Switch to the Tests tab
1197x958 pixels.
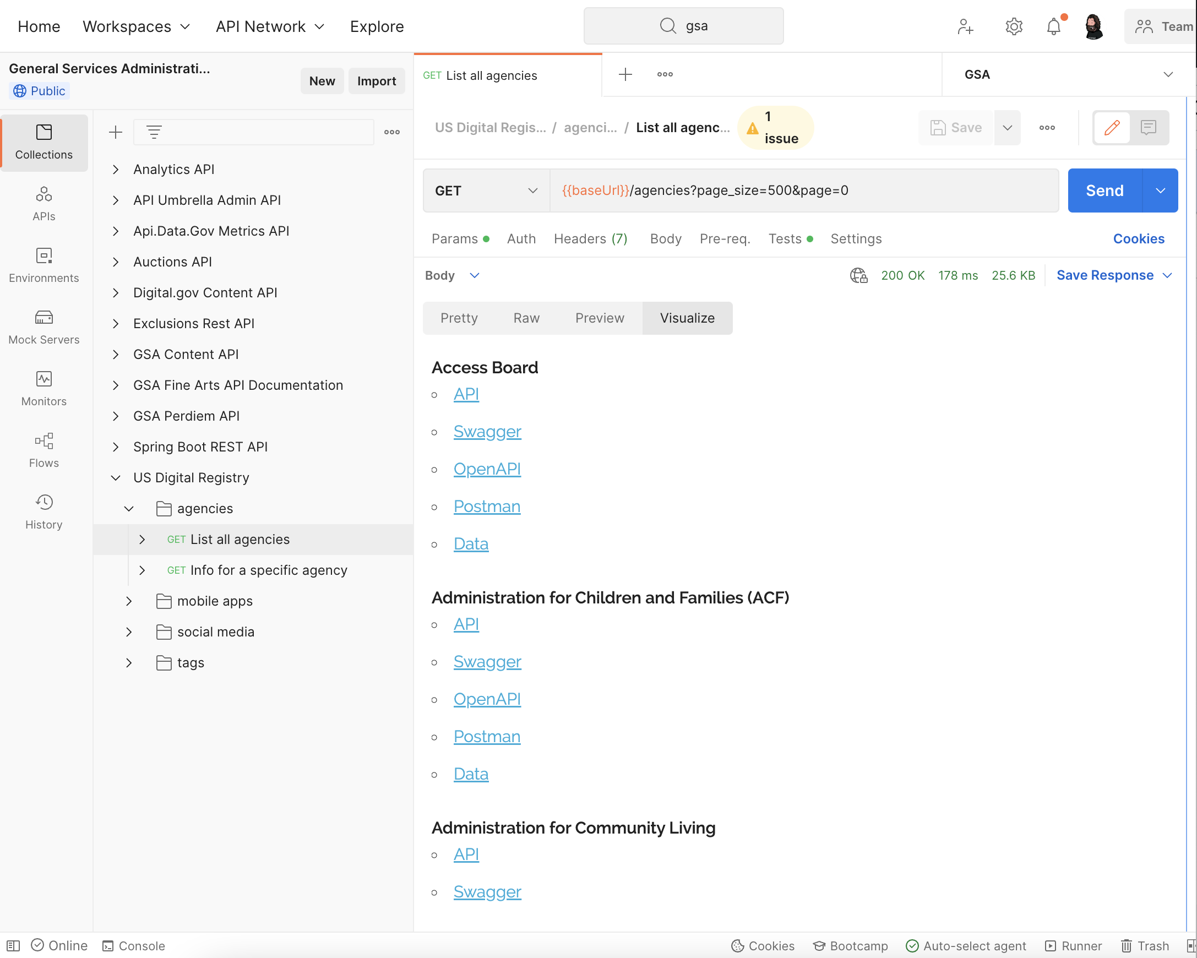tap(791, 238)
